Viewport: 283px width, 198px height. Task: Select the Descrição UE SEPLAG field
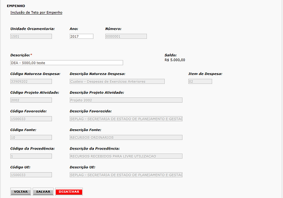pyautogui.click(x=126, y=175)
